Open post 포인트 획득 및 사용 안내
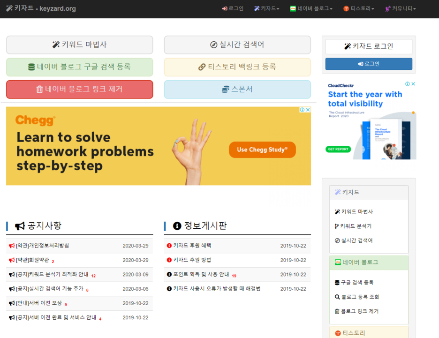 click(201, 275)
